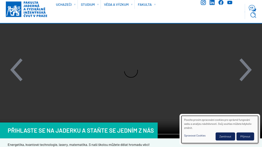This screenshot has width=262, height=147.
Task: Open the YouTube channel icon
Action: click(x=230, y=3)
